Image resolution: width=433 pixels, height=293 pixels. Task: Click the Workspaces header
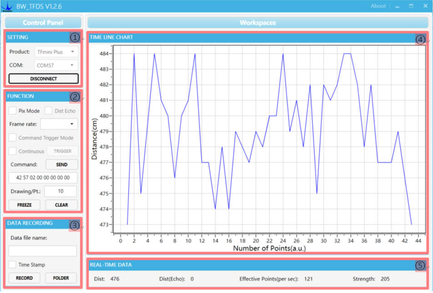pyautogui.click(x=258, y=23)
